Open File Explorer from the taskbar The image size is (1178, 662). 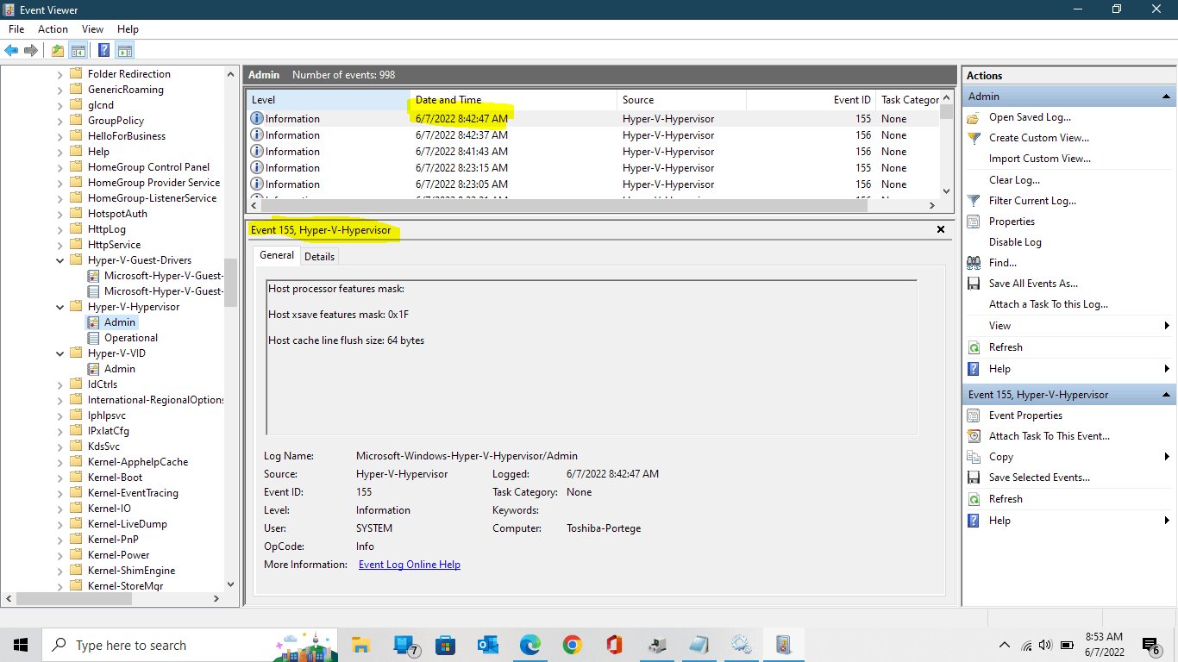tap(360, 644)
